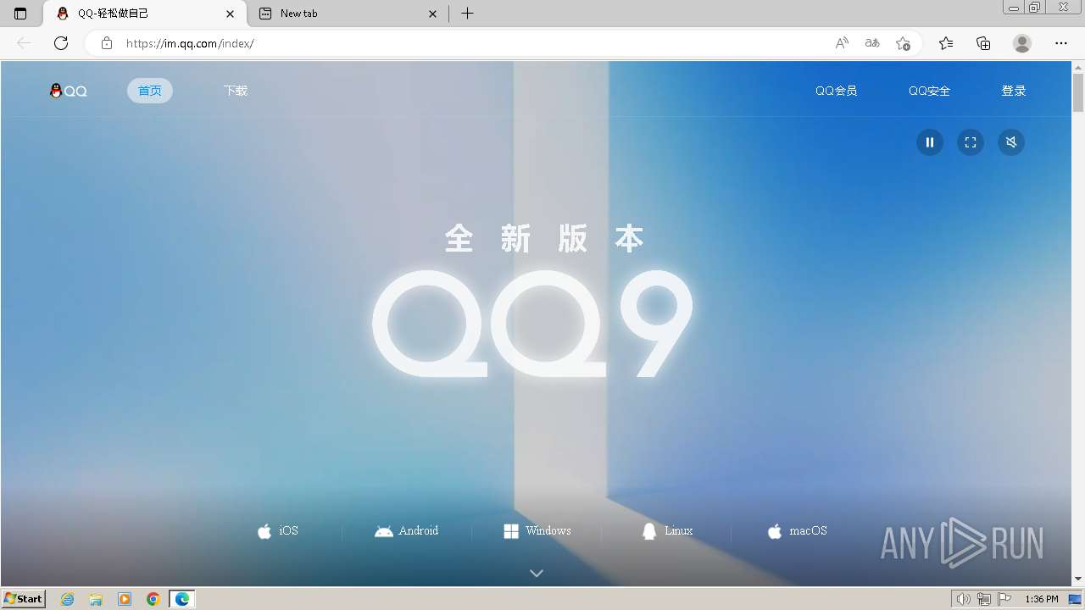Click the page vertical scrollbar thumb
The width and height of the screenshot is (1085, 610).
point(1078,94)
